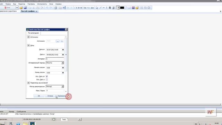Click the calendar icon for Дата от
The width and height of the screenshot is (222, 125).
(63, 50)
